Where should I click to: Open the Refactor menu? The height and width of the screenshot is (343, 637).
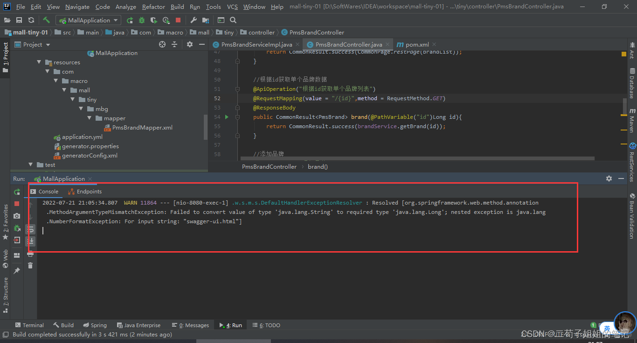pos(153,7)
